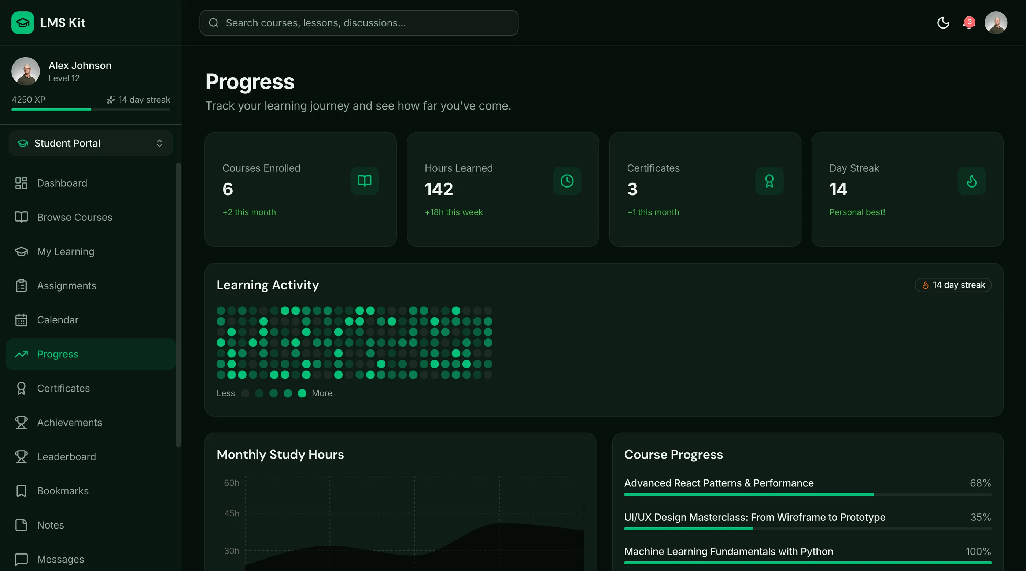
Task: Focus the Search courses input field
Action: pyautogui.click(x=359, y=23)
